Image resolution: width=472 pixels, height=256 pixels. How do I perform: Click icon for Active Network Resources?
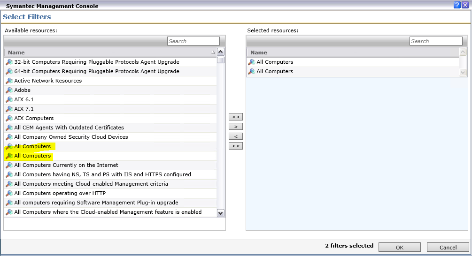pos(9,81)
